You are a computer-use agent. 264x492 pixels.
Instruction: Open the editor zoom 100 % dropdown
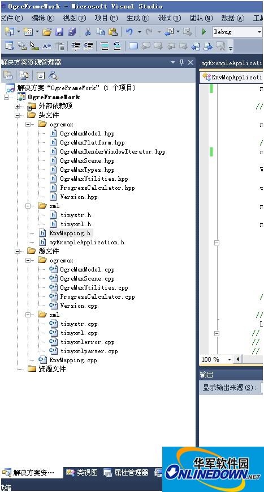(x=230, y=359)
